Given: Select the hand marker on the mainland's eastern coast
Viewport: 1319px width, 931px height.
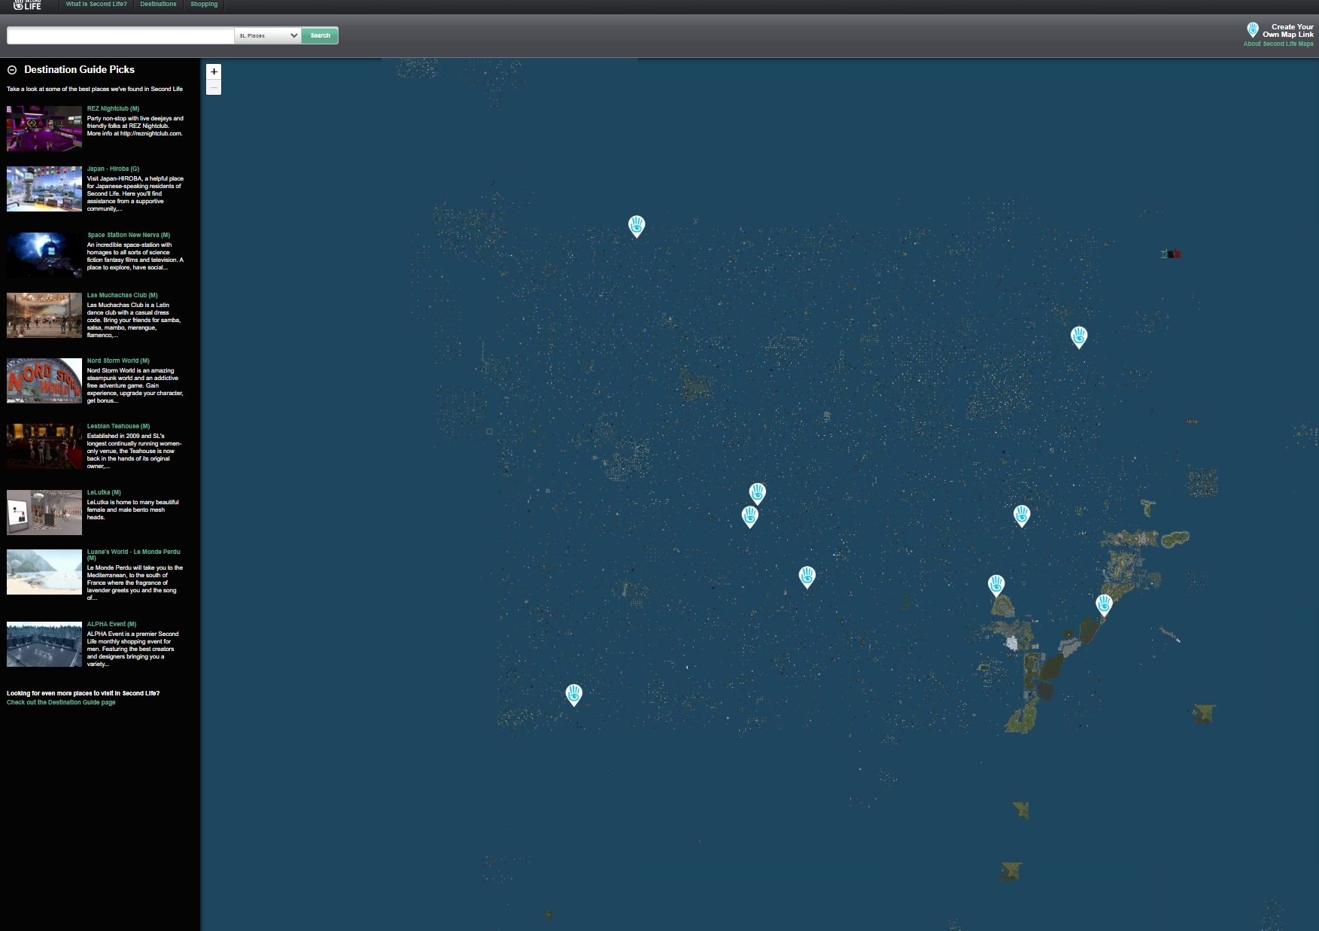Looking at the screenshot, I should click(1104, 605).
